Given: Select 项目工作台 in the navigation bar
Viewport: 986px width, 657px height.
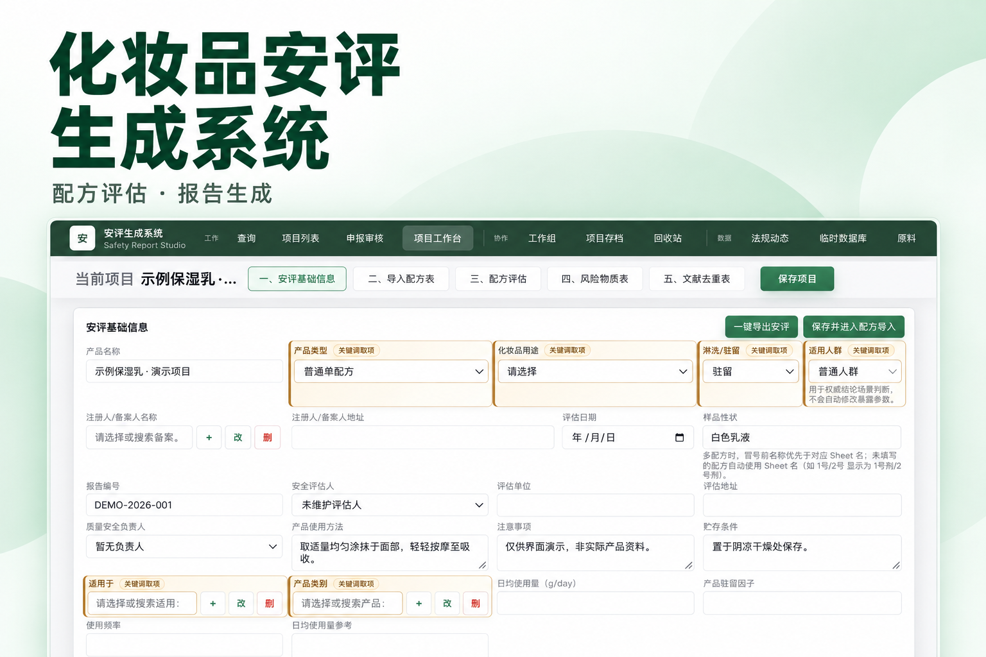Looking at the screenshot, I should coord(438,238).
